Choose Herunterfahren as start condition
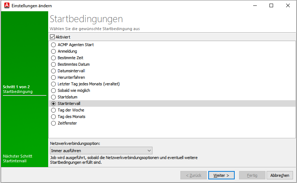 pyautogui.click(x=54, y=77)
